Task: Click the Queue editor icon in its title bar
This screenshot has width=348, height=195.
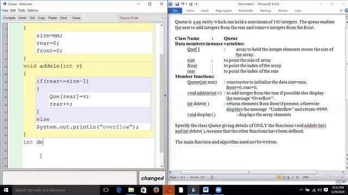Action: pos(4,4)
